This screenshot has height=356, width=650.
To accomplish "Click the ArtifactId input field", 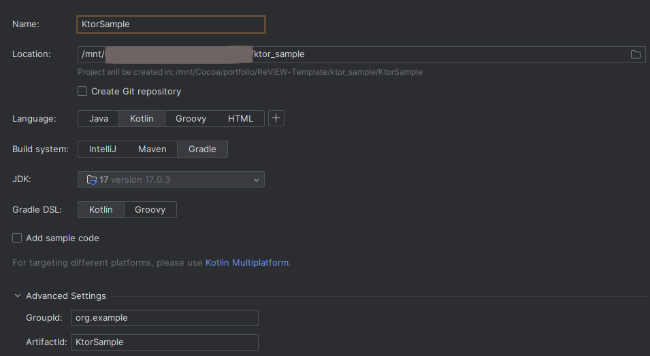I will (x=165, y=342).
